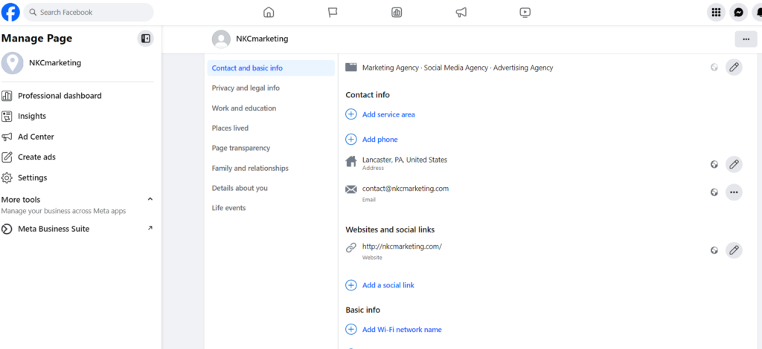The width and height of the screenshot is (762, 349).
Task: Open the Home feed icon
Action: pyautogui.click(x=269, y=13)
